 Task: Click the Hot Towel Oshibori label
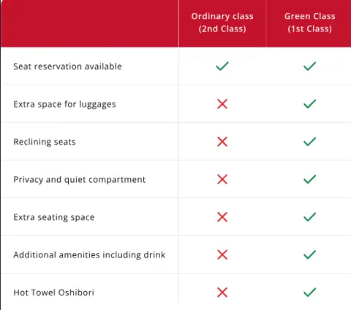[x=53, y=292]
